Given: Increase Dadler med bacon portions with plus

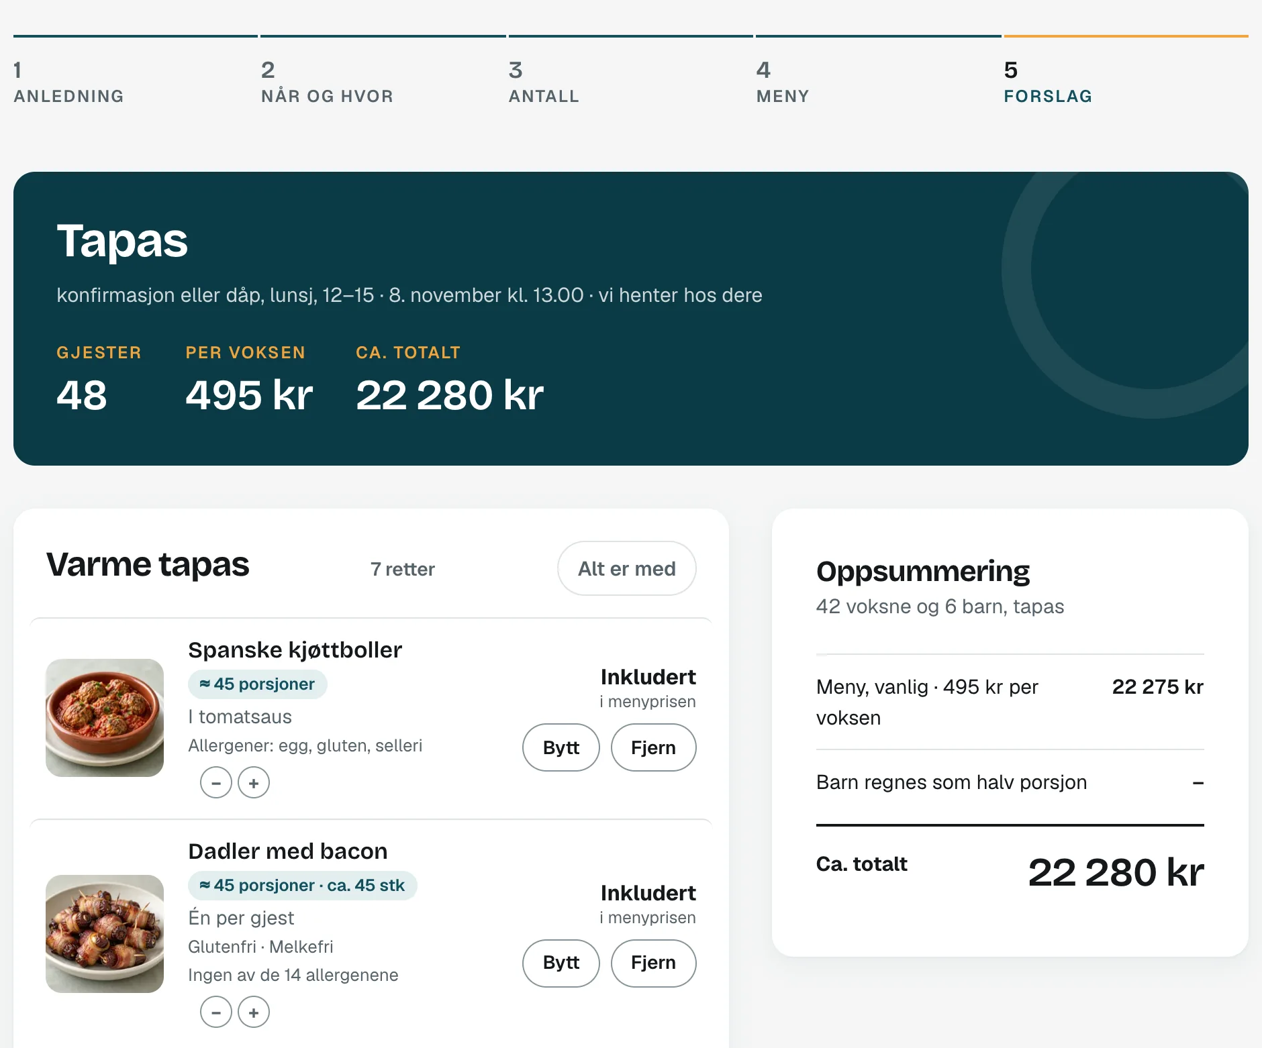Looking at the screenshot, I should [254, 1012].
